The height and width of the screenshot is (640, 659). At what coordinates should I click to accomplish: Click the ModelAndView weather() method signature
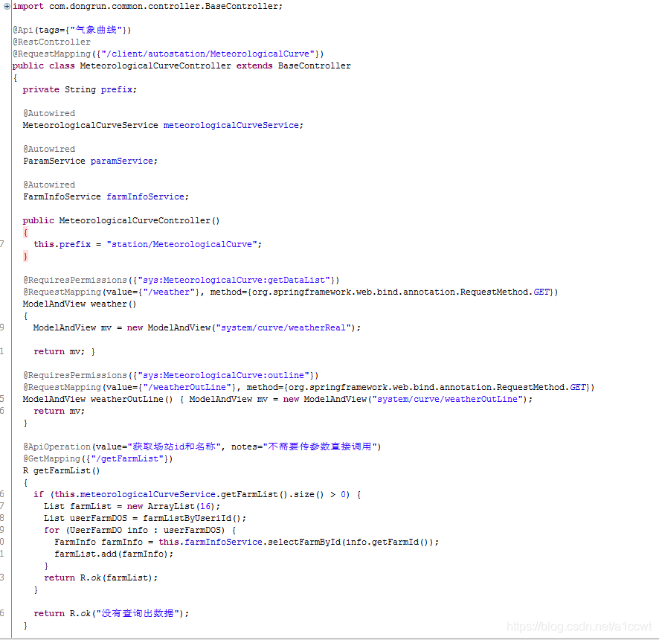coord(80,304)
